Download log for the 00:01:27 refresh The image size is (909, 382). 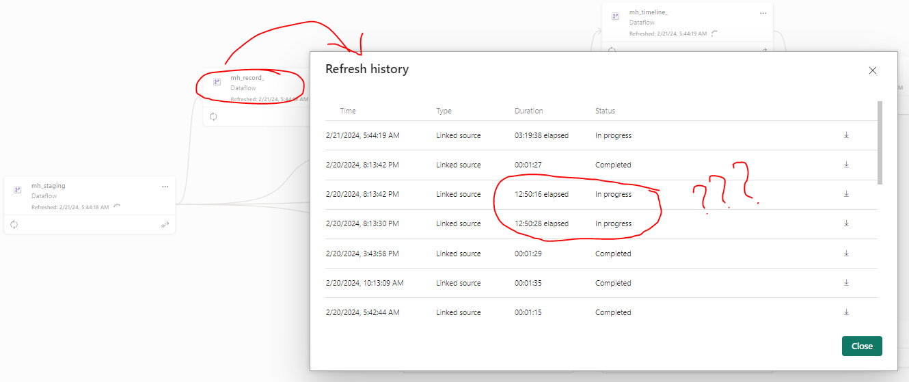point(846,165)
